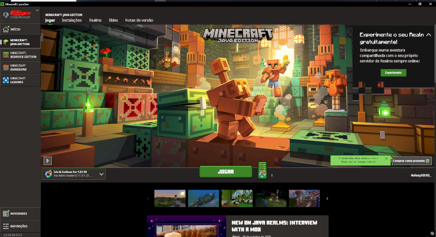Collapse the Realm promo panel chevron
436x237 pixels.
[x=428, y=35]
